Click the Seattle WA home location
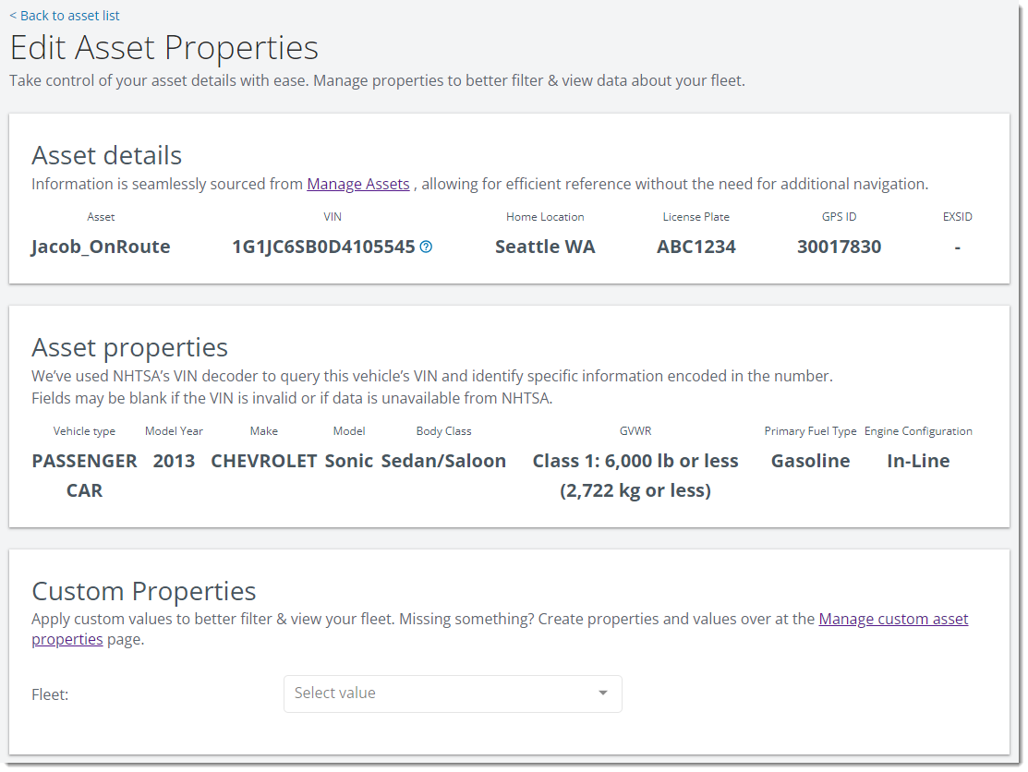 [x=545, y=247]
